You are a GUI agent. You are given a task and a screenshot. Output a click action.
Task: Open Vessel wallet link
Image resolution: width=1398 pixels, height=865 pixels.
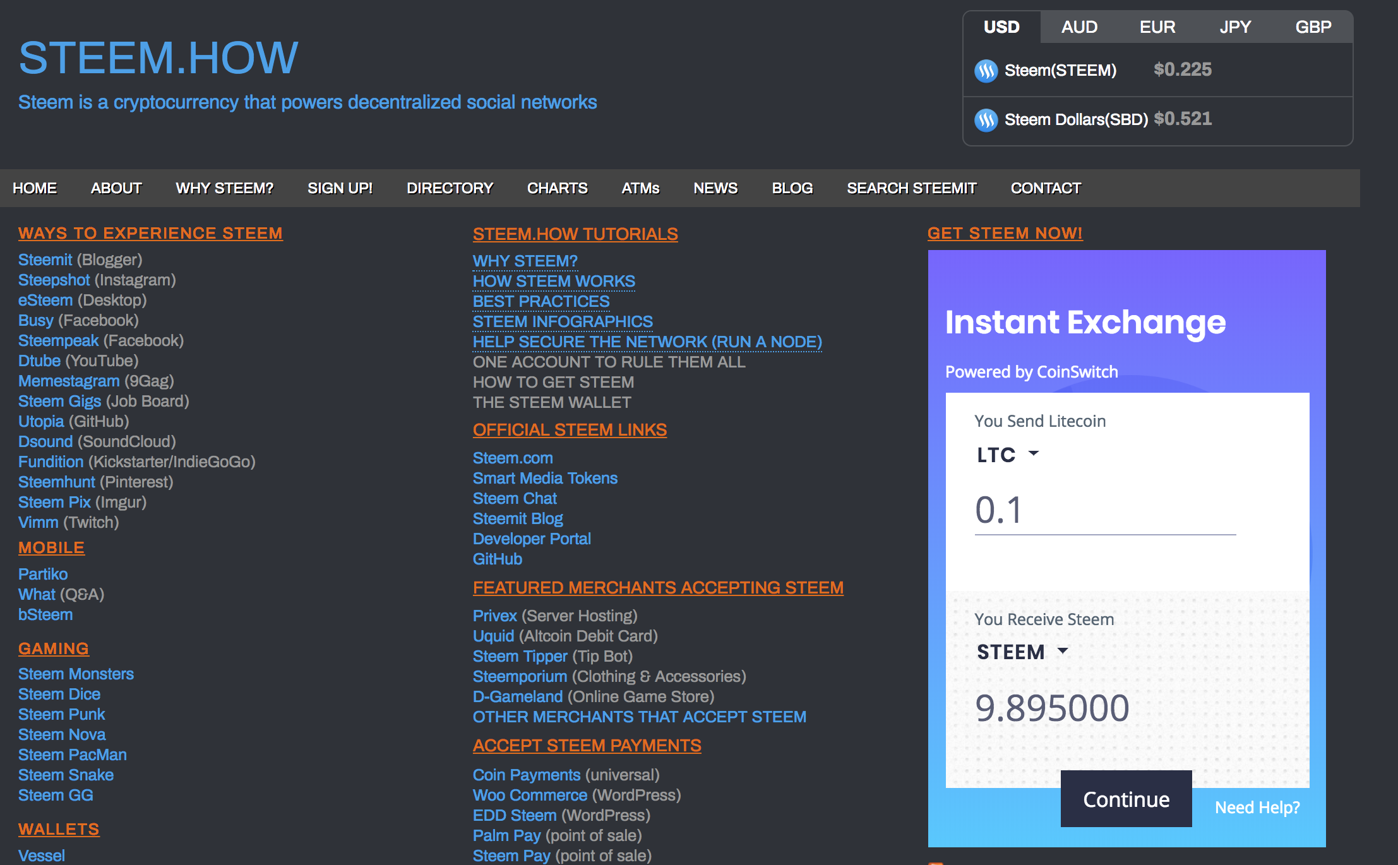42,856
